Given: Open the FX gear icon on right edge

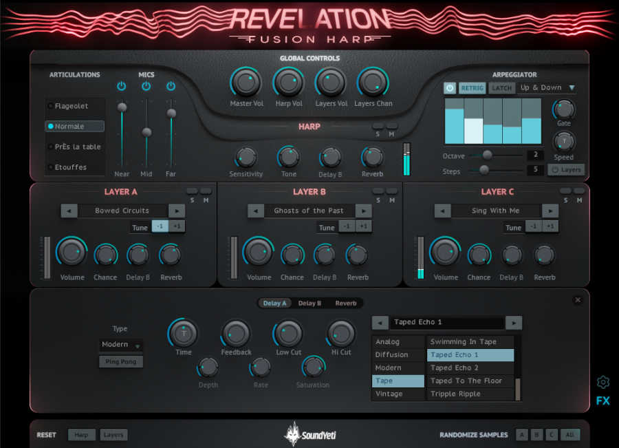Looking at the screenshot, I should 603,382.
